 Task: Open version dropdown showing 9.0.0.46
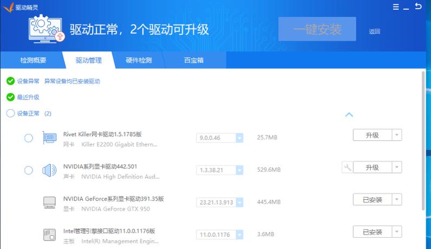239,138
